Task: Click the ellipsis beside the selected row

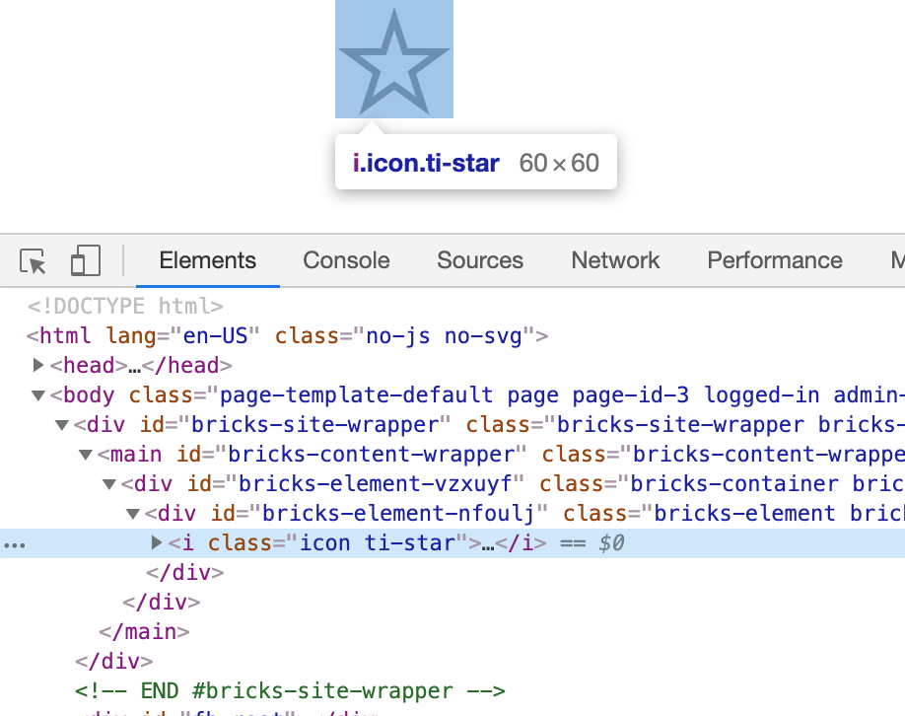Action: coord(15,544)
